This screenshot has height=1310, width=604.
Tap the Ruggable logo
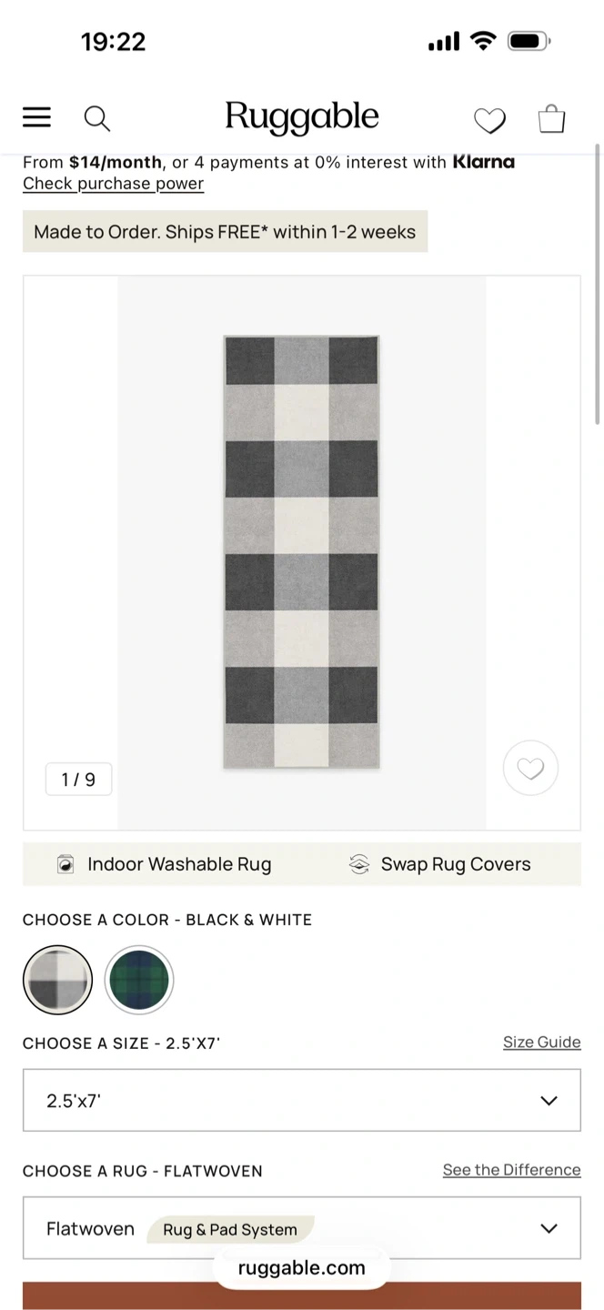301,117
